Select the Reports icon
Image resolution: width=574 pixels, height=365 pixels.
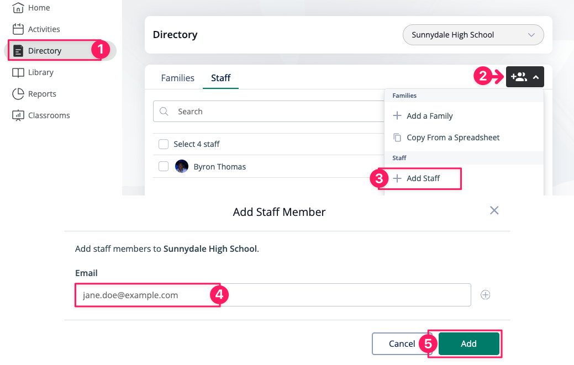18,93
